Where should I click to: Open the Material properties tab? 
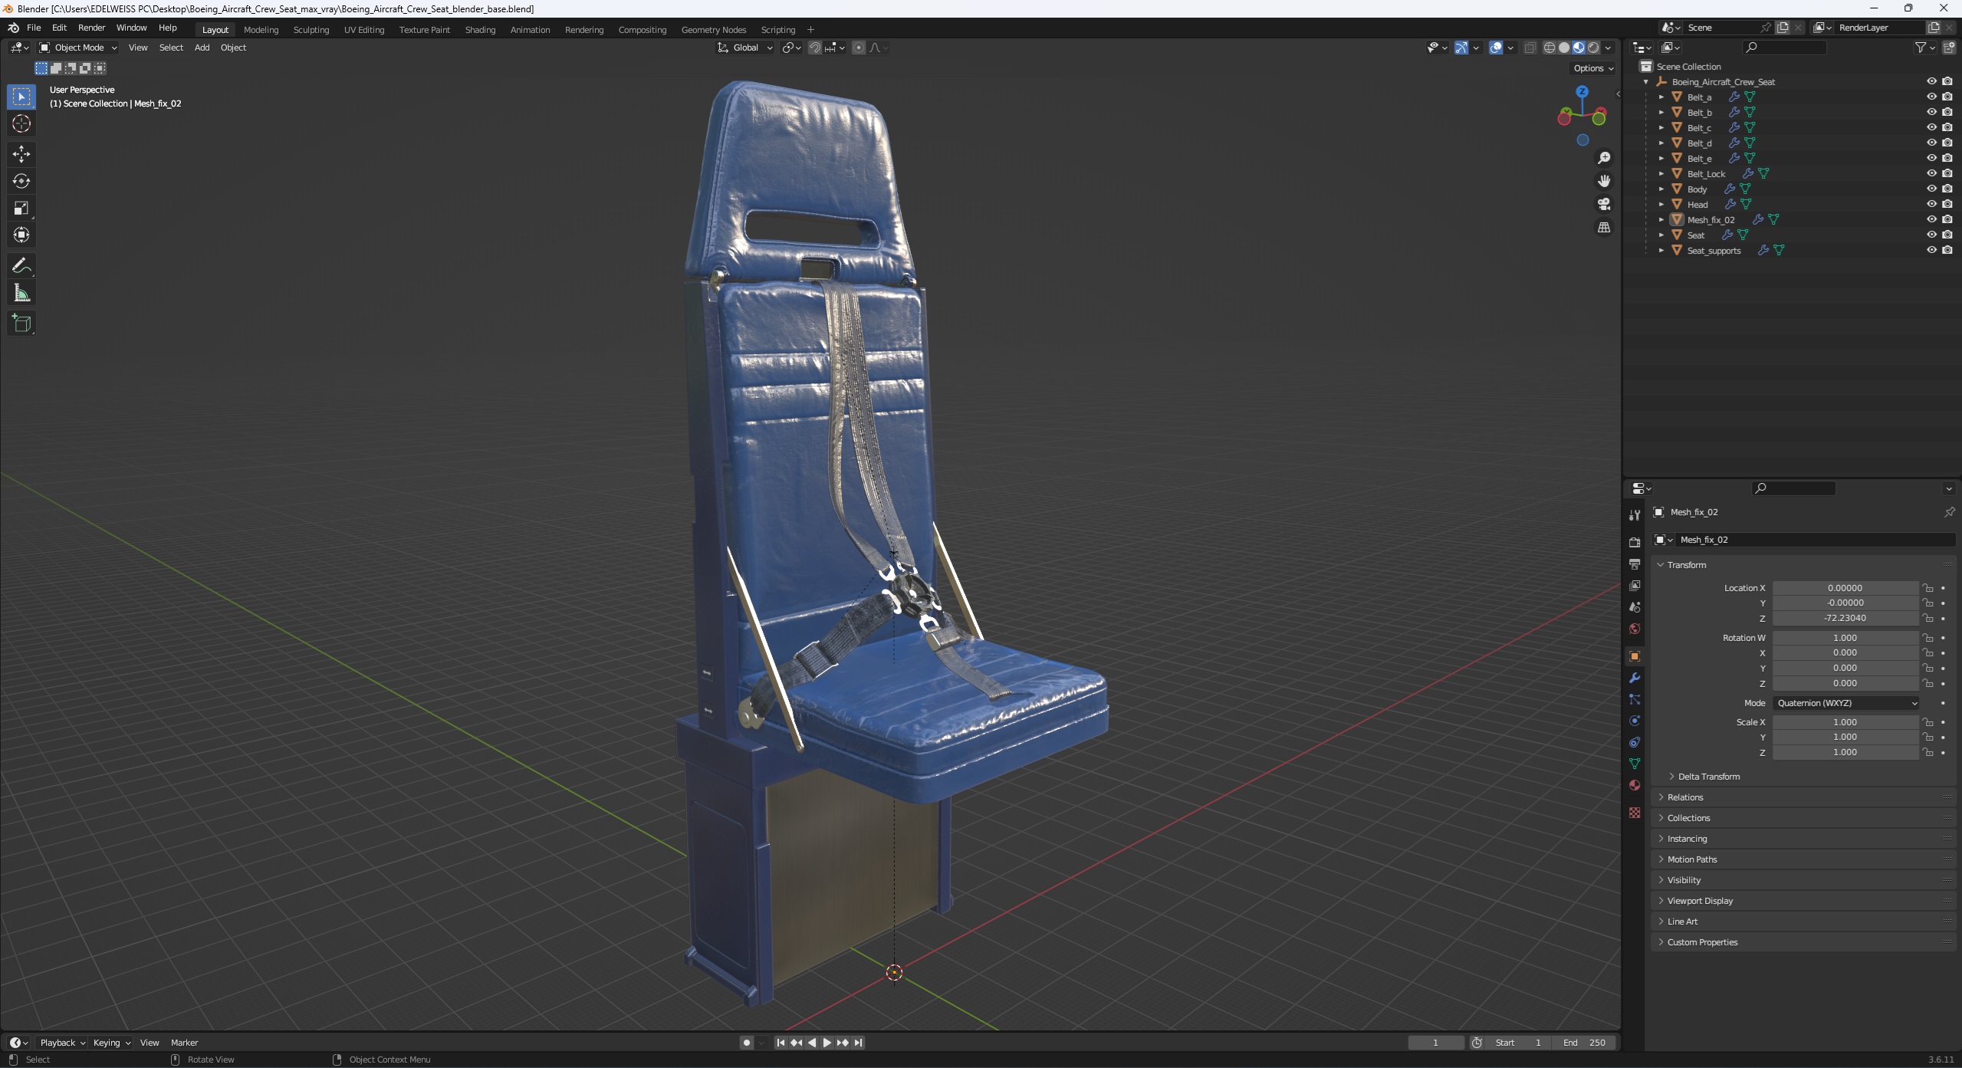1635,785
